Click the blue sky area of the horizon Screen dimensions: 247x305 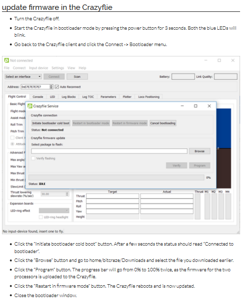coord(224,128)
